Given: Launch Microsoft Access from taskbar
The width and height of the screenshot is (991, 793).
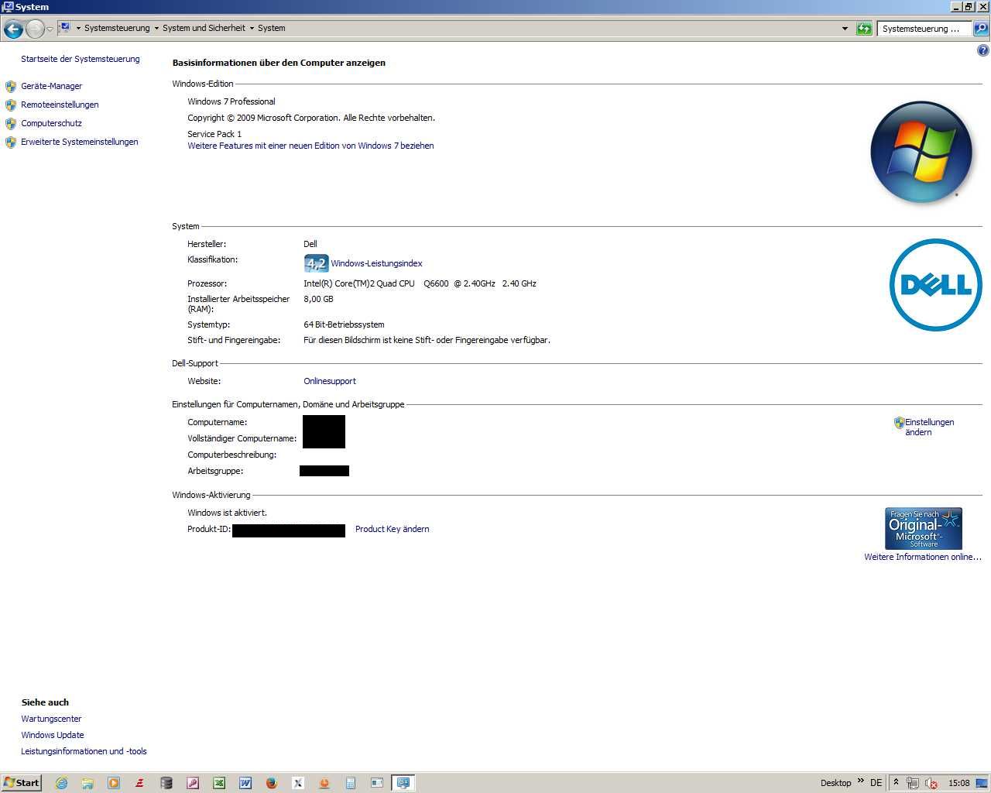Looking at the screenshot, I should coord(193,783).
